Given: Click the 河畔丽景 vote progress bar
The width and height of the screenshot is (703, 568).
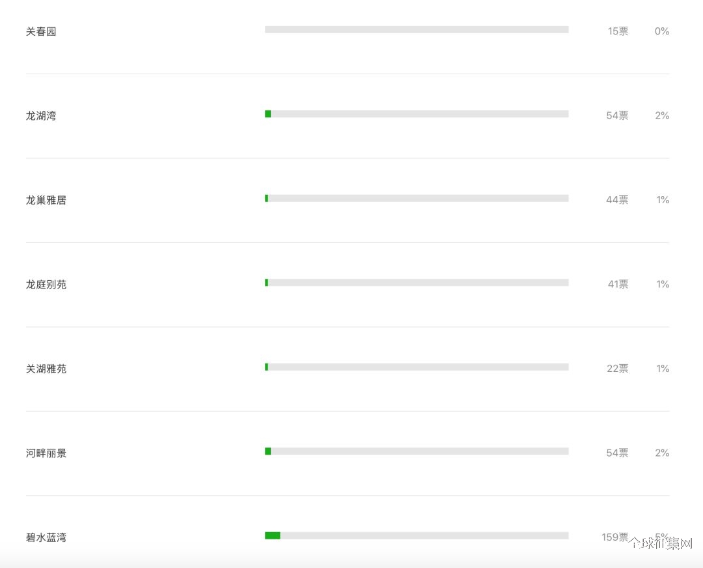Looking at the screenshot, I should pyautogui.click(x=417, y=451).
